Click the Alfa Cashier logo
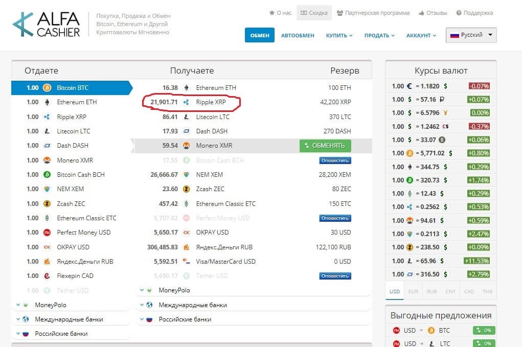Viewport: 522px width, 347px height. click(47, 25)
